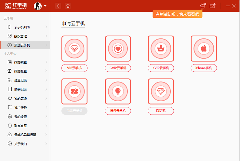Open the mail messages icon
The height and width of the screenshot is (161, 240).
click(212, 6)
